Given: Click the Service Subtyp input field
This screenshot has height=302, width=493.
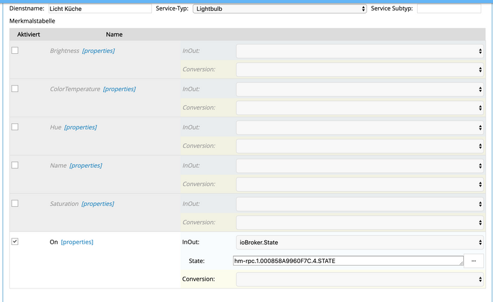Looking at the screenshot, I should tap(449, 9).
